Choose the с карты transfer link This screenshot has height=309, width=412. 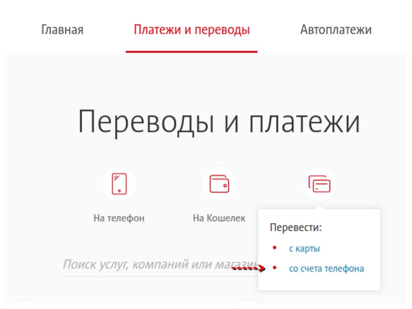305,249
